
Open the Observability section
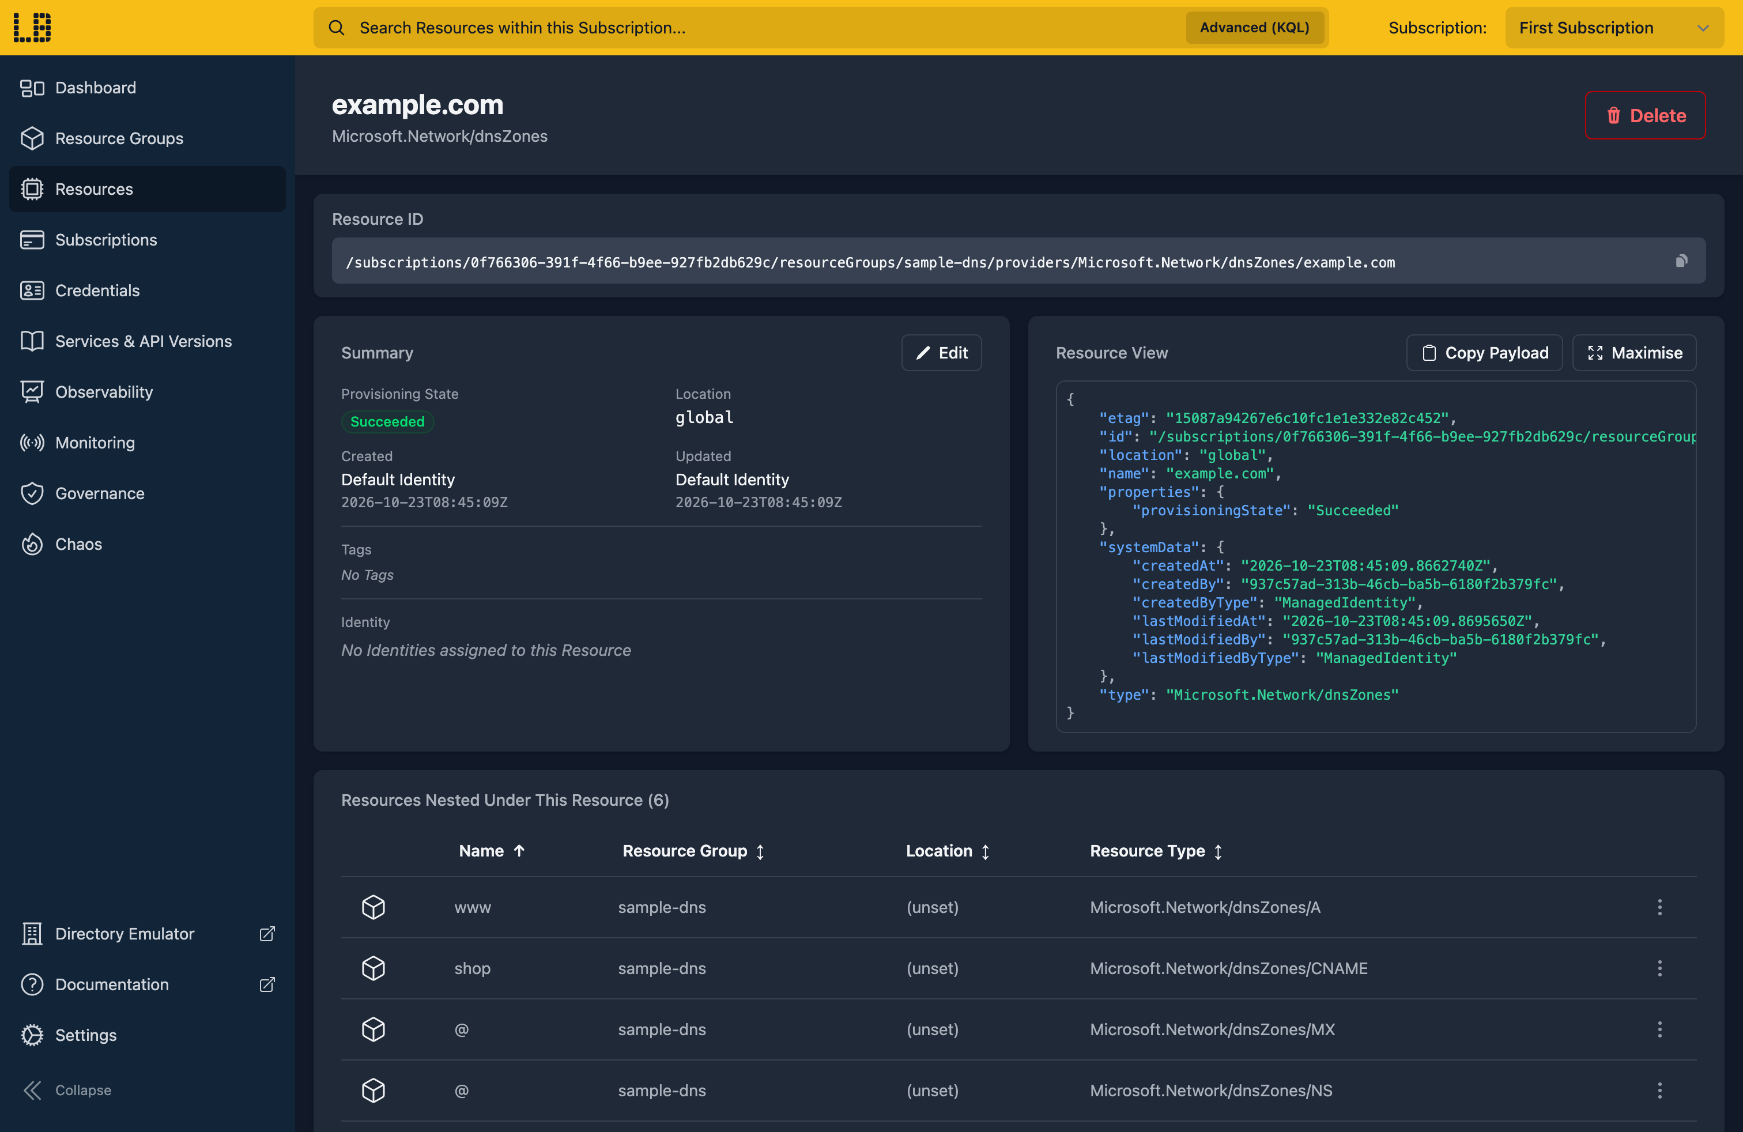(147, 392)
